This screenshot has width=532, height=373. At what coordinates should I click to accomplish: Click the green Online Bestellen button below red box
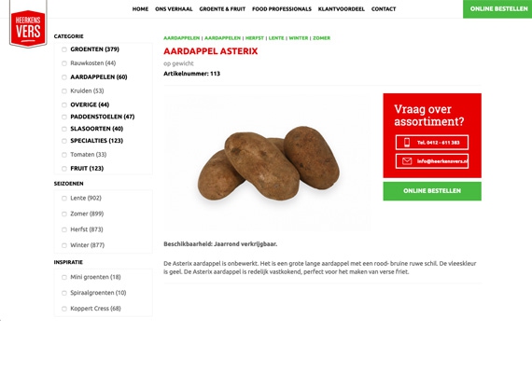[432, 191]
